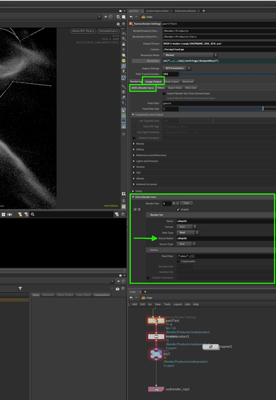Click the copnet1 node
Image resolution: width=276 pixels, height=400 pixels.
210,347
